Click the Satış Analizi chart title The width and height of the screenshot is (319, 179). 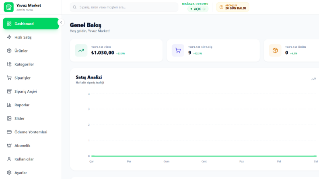pyautogui.click(x=89, y=77)
